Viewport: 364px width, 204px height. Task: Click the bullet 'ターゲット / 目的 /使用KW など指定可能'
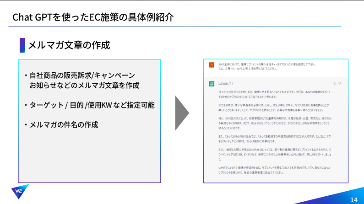tap(92, 105)
